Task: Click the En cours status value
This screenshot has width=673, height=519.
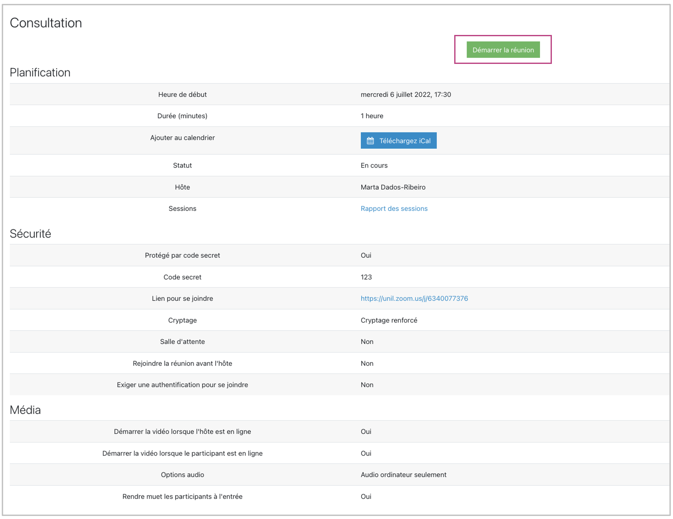Action: point(374,165)
